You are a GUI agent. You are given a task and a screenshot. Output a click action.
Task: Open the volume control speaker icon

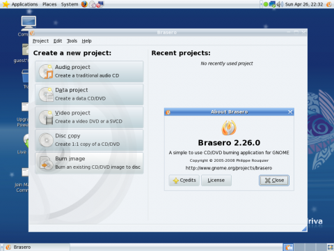(x=280, y=4)
